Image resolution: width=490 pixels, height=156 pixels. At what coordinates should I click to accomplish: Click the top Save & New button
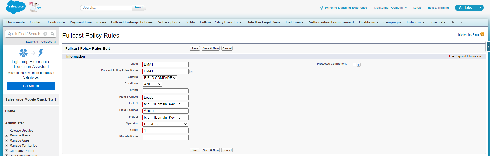point(211,48)
